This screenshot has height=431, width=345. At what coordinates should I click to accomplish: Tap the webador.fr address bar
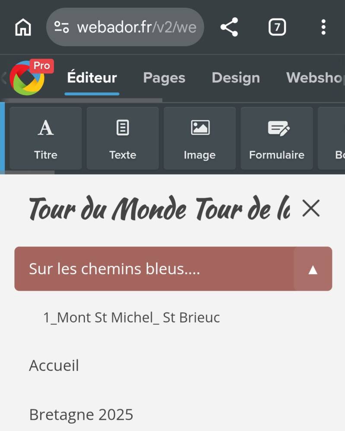(x=136, y=28)
